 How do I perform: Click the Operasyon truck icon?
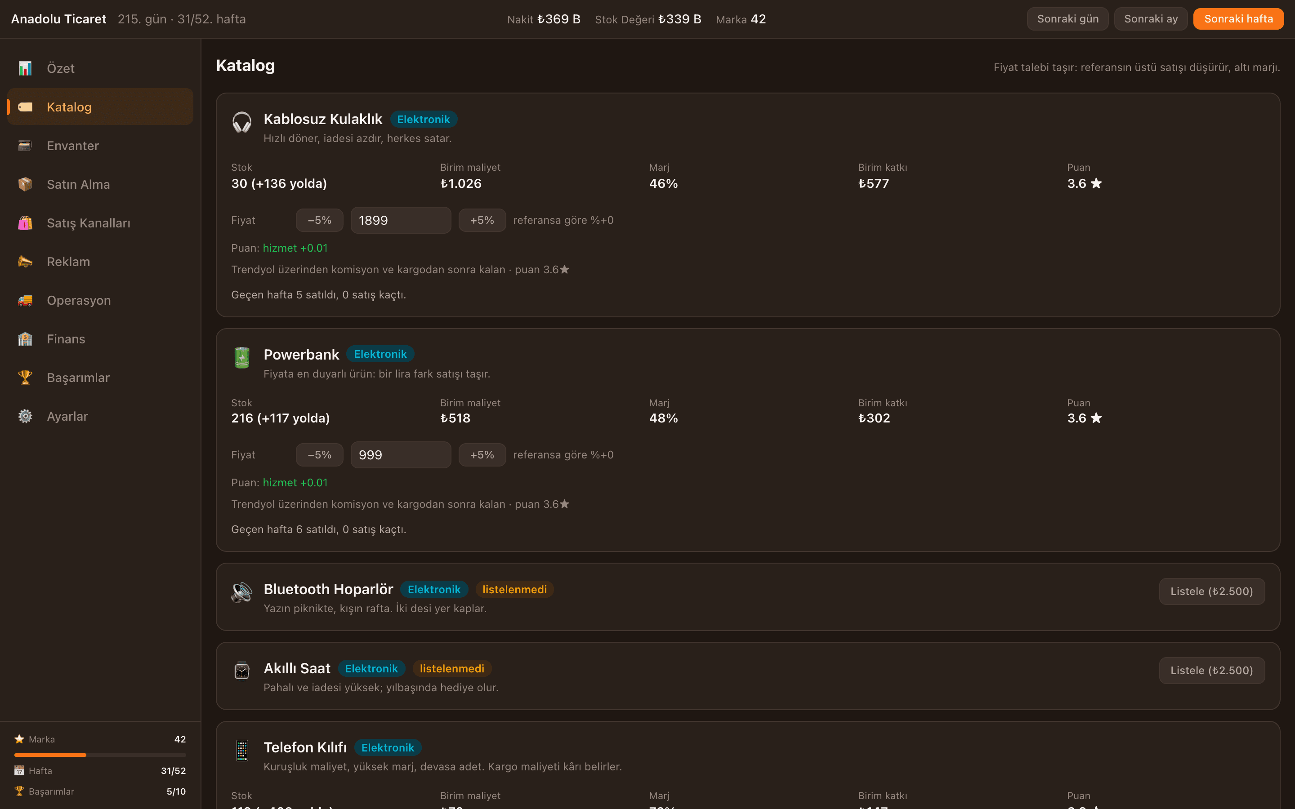pyautogui.click(x=25, y=300)
